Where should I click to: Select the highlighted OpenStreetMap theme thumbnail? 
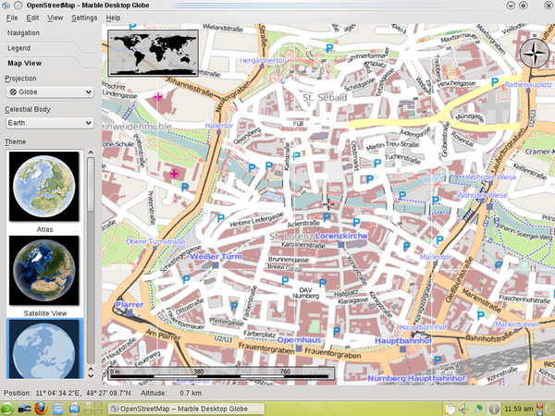(45, 349)
